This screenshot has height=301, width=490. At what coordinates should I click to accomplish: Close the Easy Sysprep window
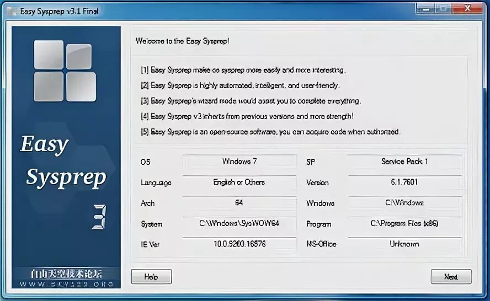click(x=467, y=8)
